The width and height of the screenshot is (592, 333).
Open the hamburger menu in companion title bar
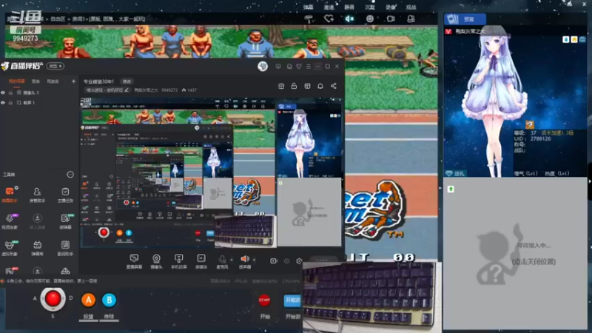(x=309, y=67)
